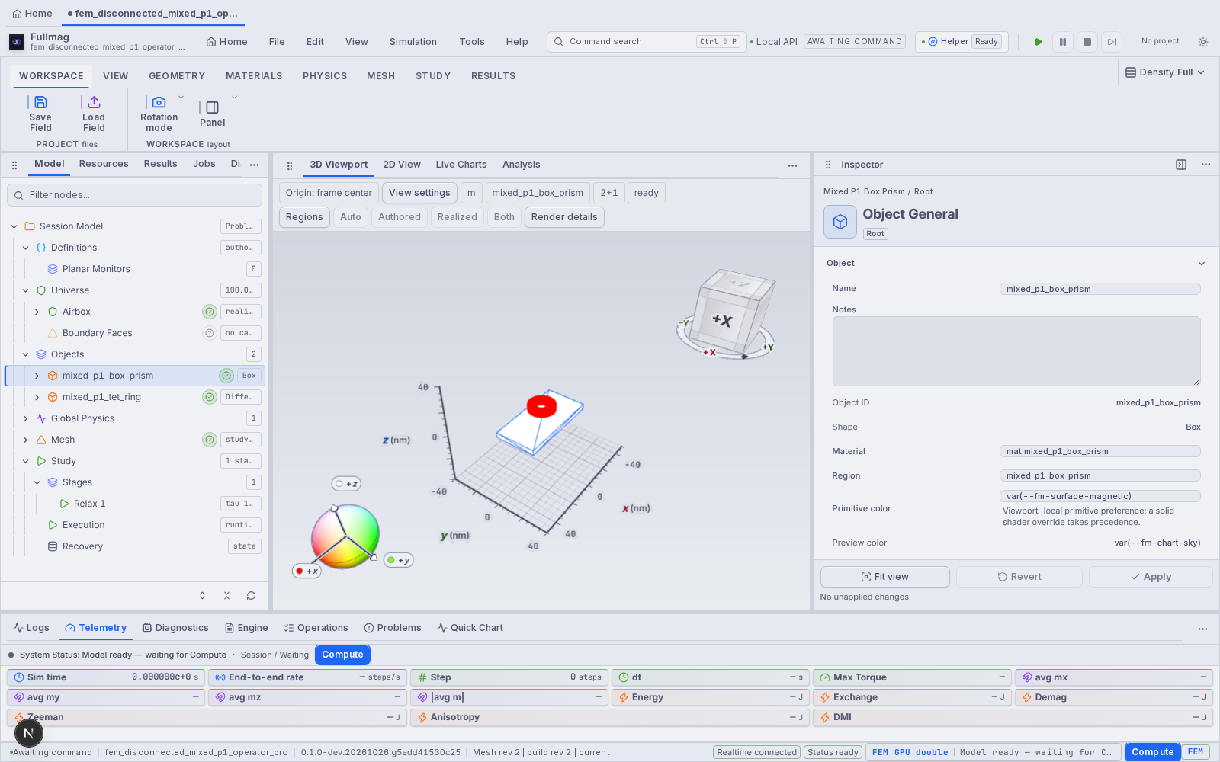Switch to the 2D View tab
This screenshot has height=762, width=1220.
point(402,165)
